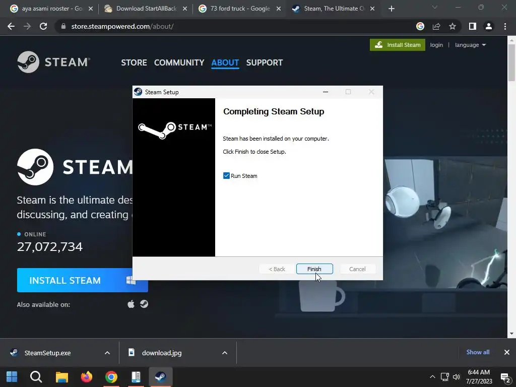
Task: Click the volume speaker tray icon
Action: pyautogui.click(x=456, y=377)
